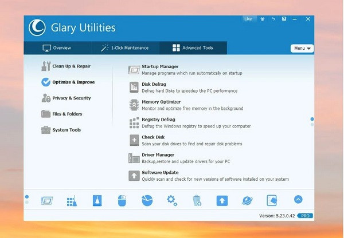Viewport: 344px width, 238px height.
Task: Expand the bottom toolbar with the up chevron
Action: (x=298, y=200)
